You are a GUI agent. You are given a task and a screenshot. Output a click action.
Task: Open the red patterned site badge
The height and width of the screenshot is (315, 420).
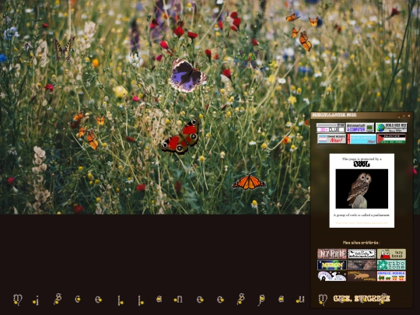(332, 254)
